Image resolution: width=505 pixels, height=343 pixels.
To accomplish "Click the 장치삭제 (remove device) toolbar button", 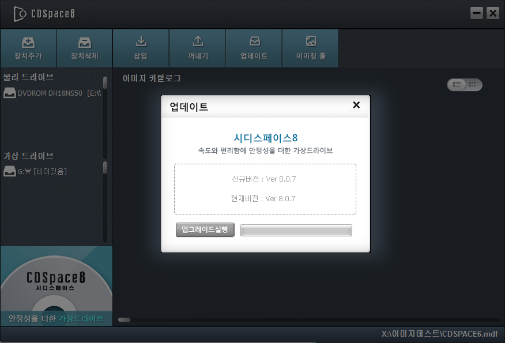I will [84, 48].
